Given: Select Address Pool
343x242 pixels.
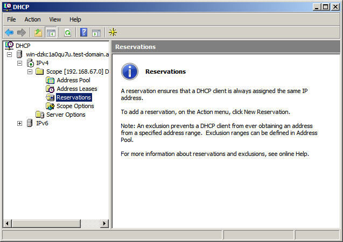Looking at the screenshot, I should (x=73, y=80).
